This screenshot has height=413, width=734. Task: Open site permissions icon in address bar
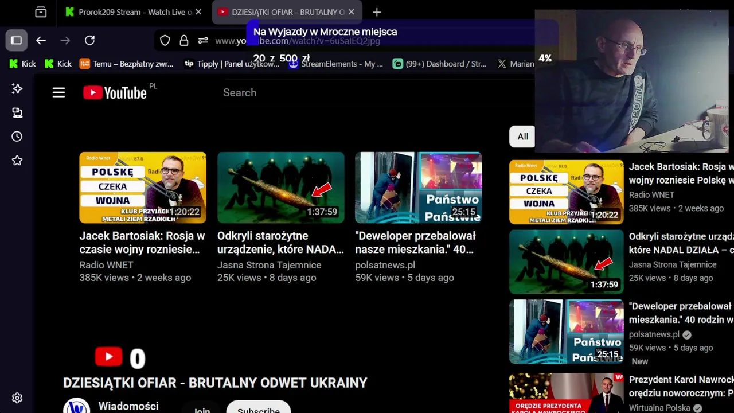pos(203,41)
